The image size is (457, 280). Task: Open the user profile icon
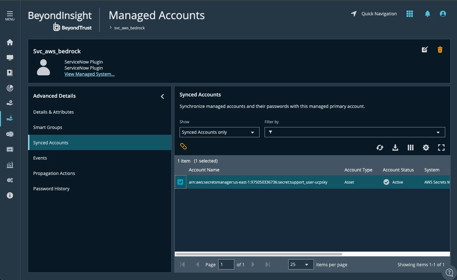tap(443, 14)
